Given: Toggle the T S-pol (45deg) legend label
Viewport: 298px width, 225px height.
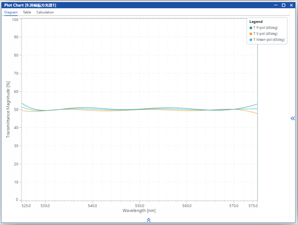Looking at the screenshot, I should point(265,34).
